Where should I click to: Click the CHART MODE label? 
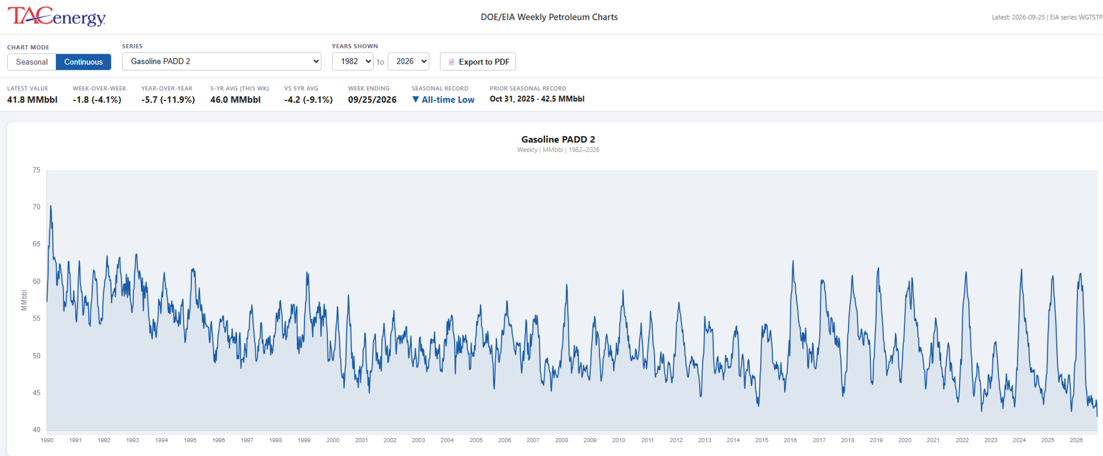(x=28, y=47)
